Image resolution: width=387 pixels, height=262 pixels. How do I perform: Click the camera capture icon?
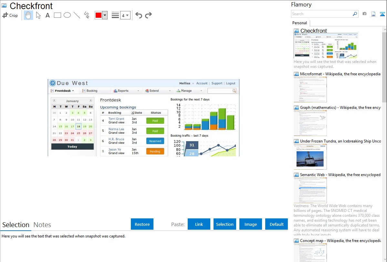[364, 14]
